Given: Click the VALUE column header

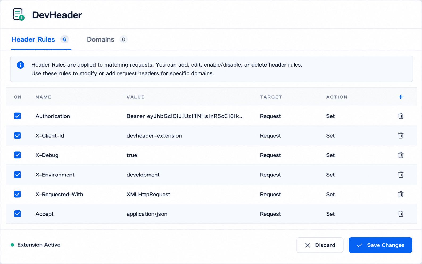Looking at the screenshot, I should point(135,97).
